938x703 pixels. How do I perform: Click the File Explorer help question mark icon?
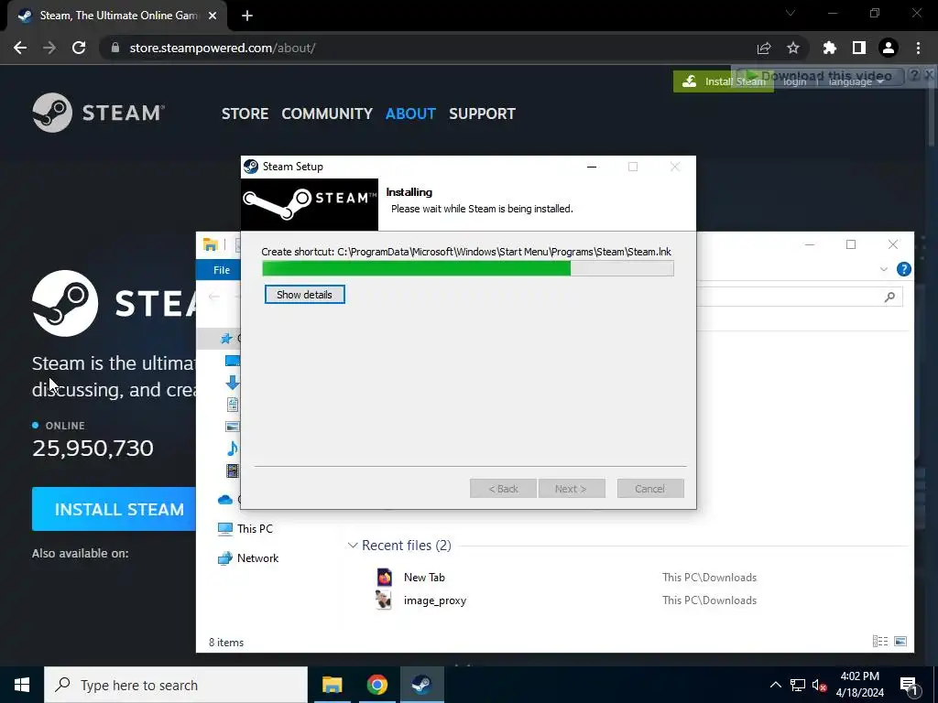[904, 269]
